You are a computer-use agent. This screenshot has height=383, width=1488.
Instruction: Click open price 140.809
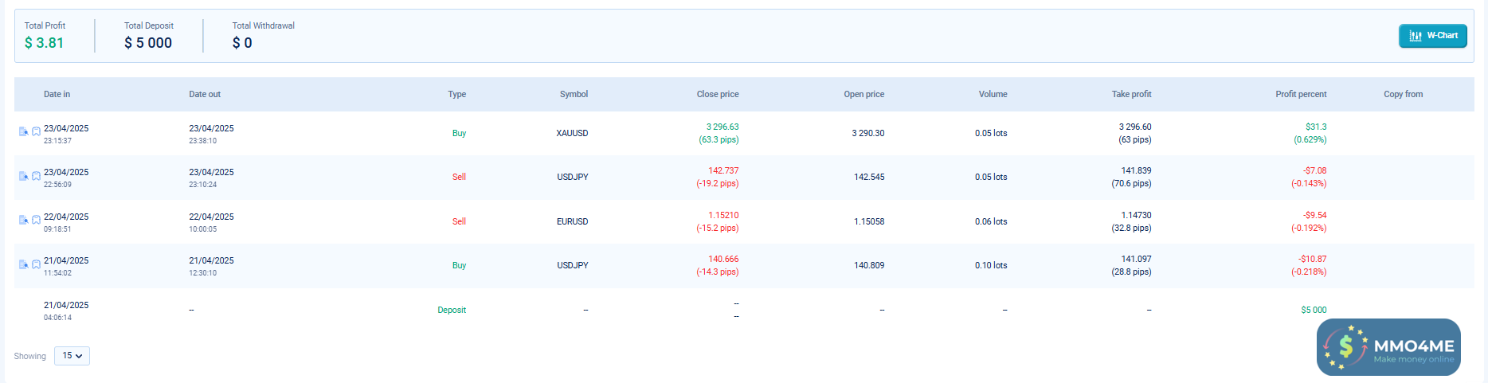869,265
